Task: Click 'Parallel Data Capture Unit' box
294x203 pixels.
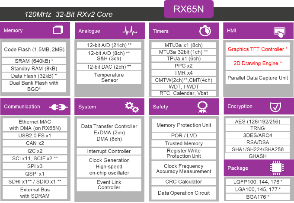Action: pos(258,78)
